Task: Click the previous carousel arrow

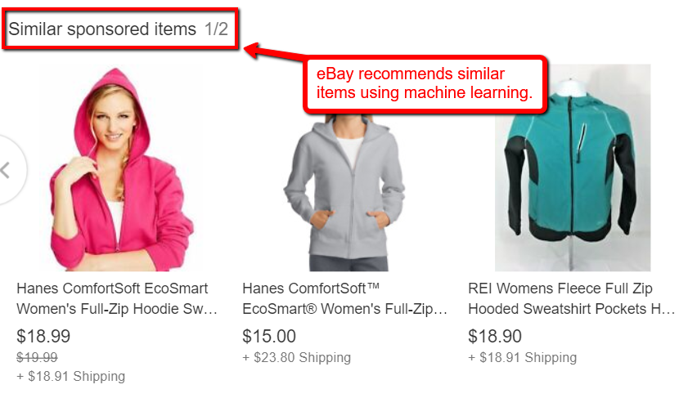Action: pos(8,170)
